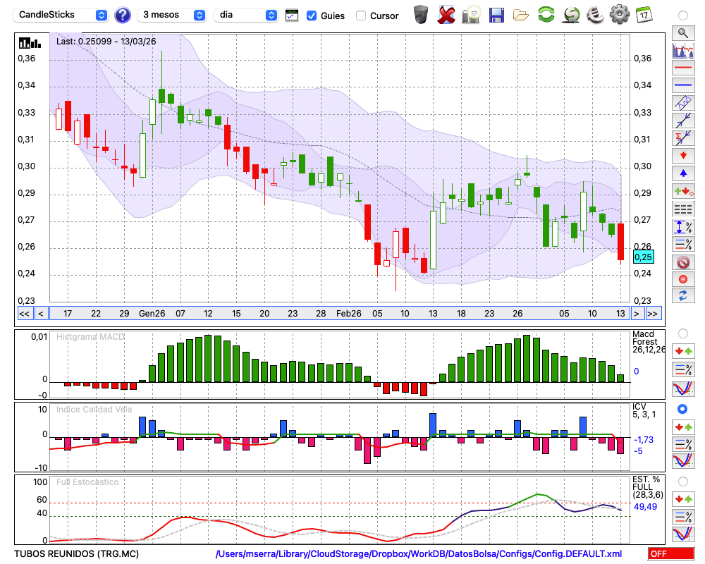Click the Config.DEFAULT.xml file path link
The width and height of the screenshot is (705, 564).
tap(419, 553)
